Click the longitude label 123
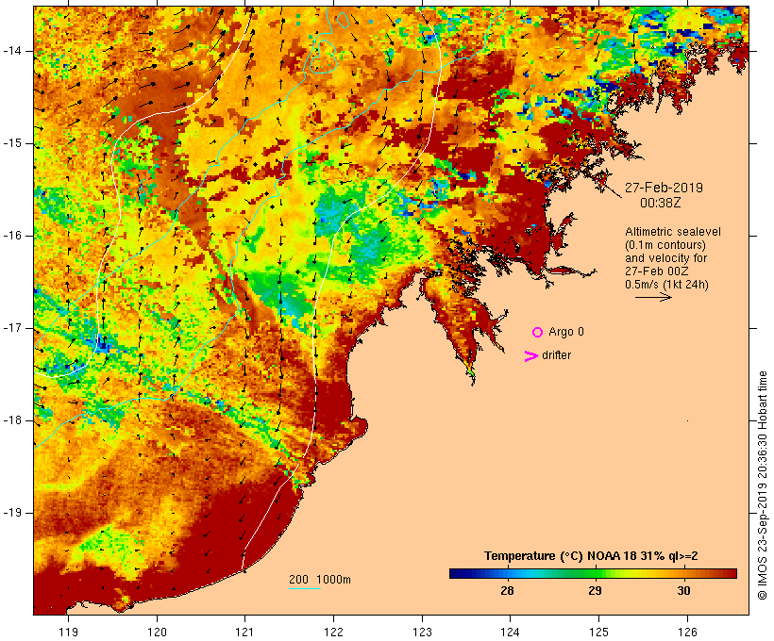The width and height of the screenshot is (774, 641). (422, 632)
